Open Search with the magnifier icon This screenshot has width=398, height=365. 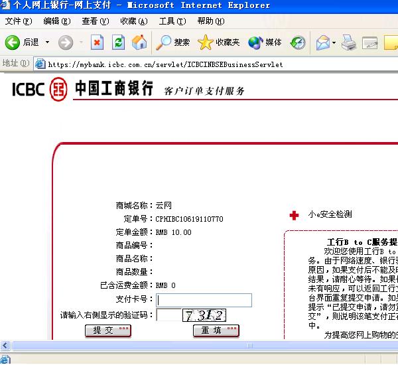point(163,42)
